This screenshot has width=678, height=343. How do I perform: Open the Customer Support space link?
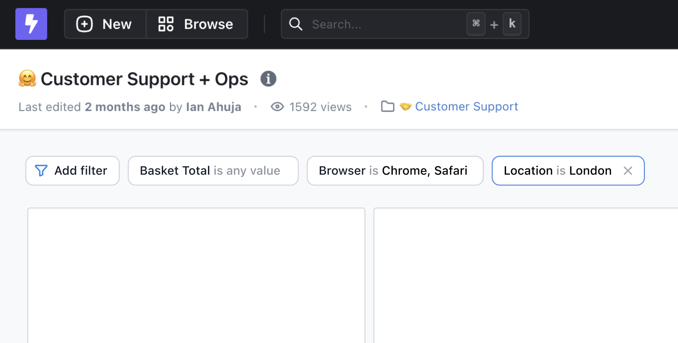click(x=466, y=106)
